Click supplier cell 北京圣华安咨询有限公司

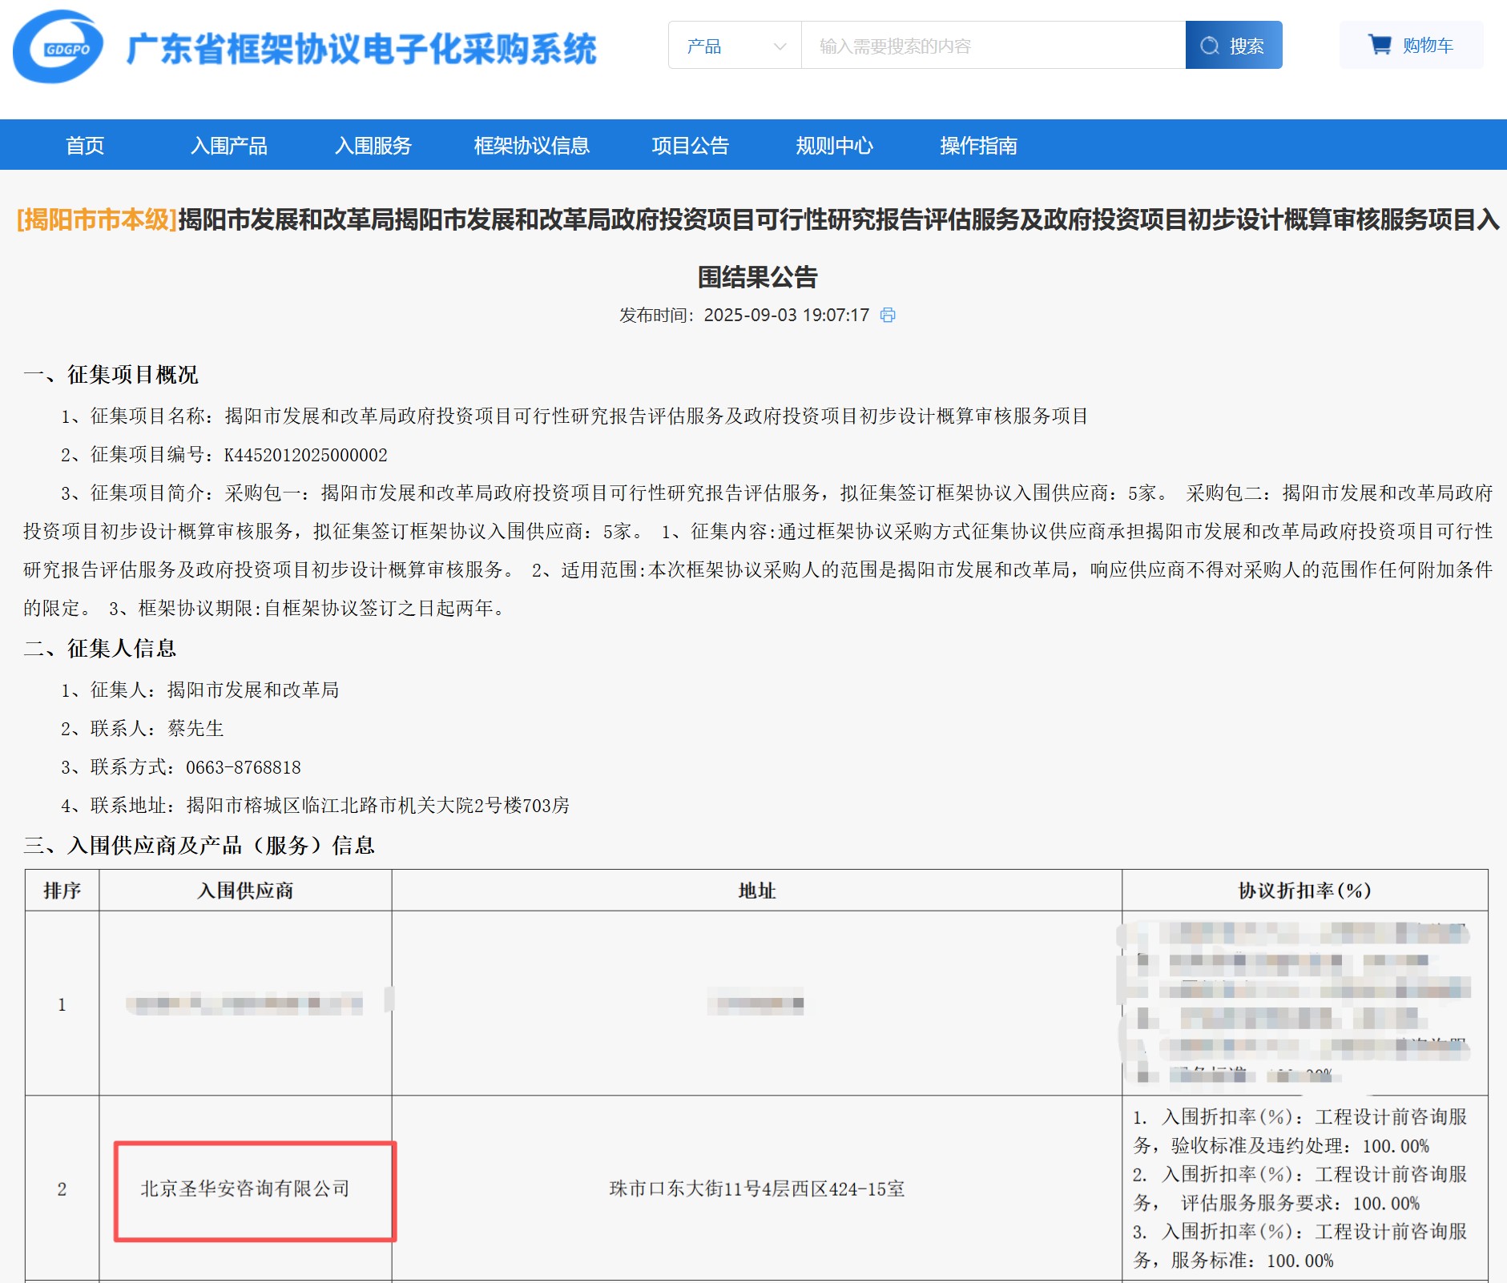(x=246, y=1188)
